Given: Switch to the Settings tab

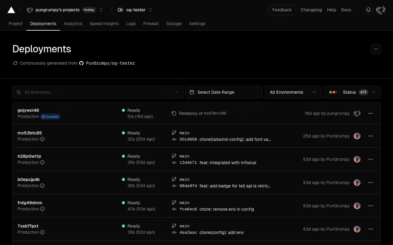Looking at the screenshot, I should pos(197,24).
